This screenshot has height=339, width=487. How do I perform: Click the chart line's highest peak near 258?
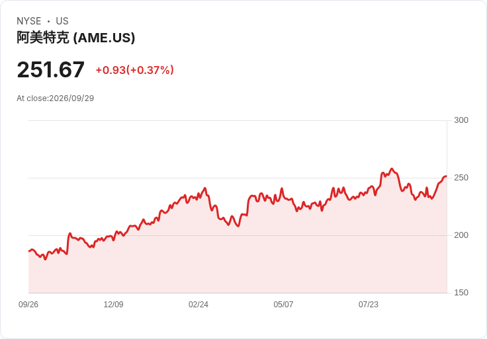(x=392, y=169)
